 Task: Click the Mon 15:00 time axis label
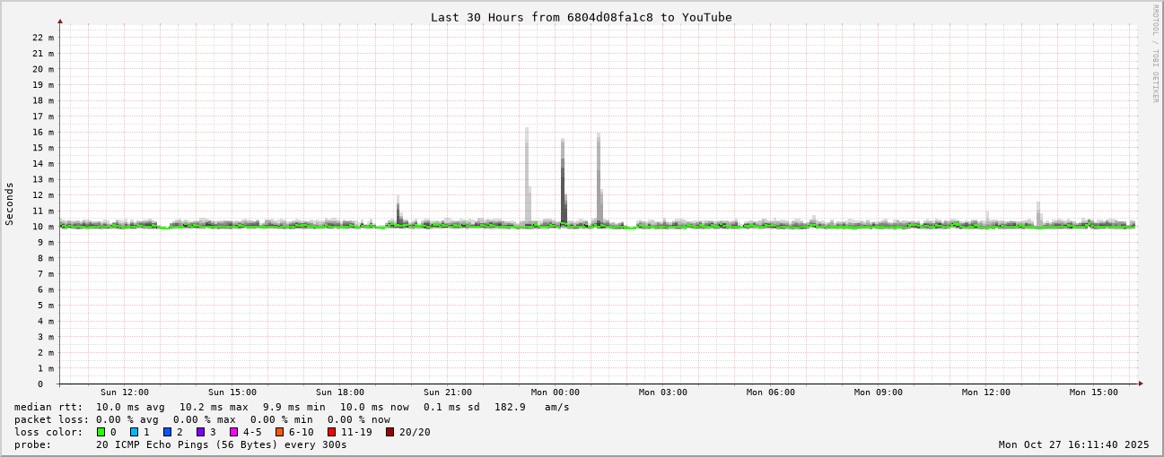pos(1093,392)
